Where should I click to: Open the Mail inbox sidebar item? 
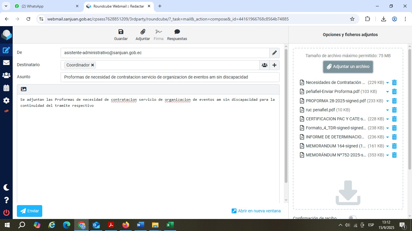(6, 63)
